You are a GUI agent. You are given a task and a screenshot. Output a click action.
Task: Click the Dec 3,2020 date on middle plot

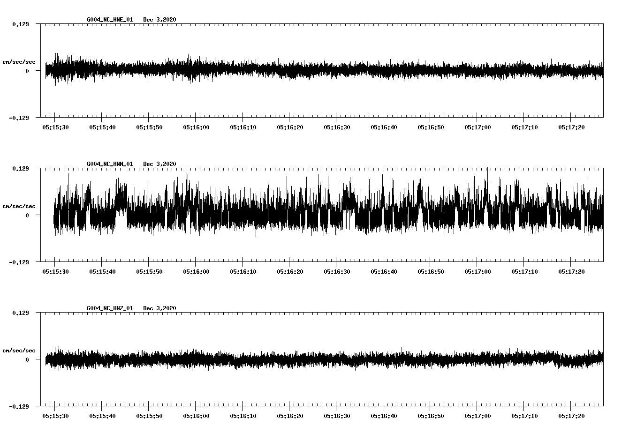(160, 164)
